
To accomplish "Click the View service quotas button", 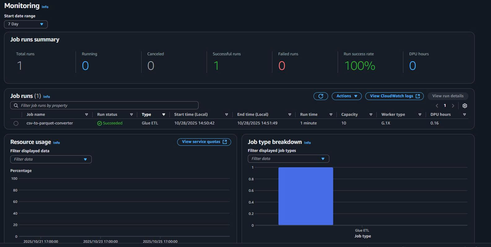I will click(204, 142).
